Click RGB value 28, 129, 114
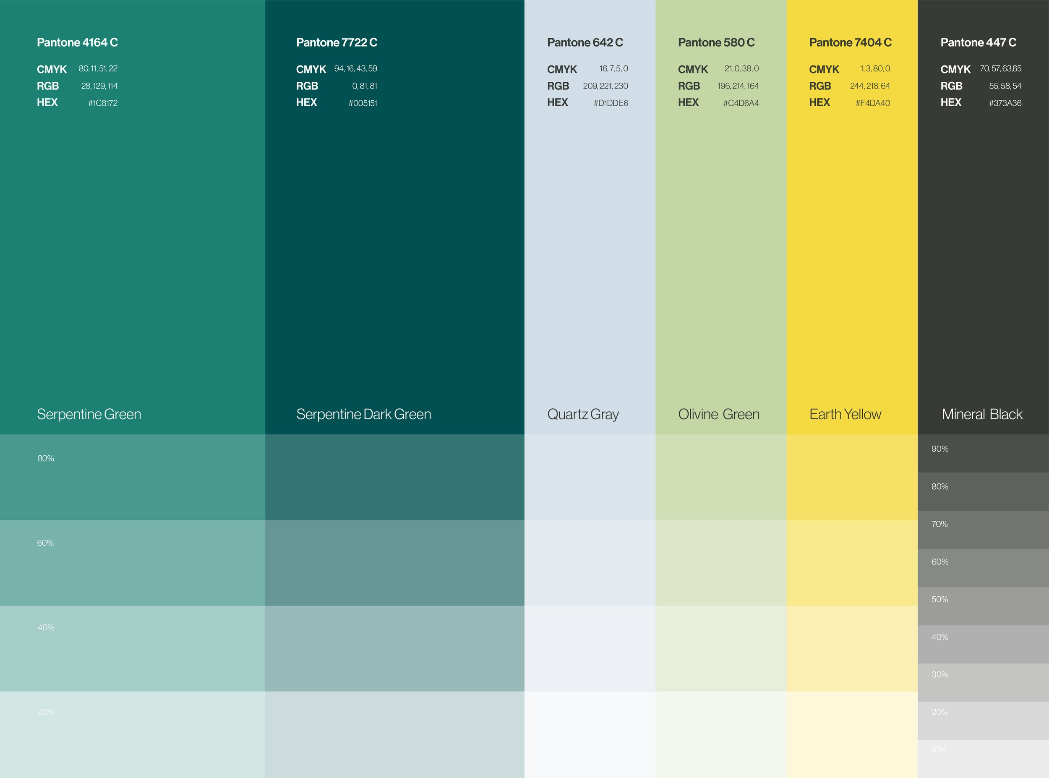 [99, 86]
